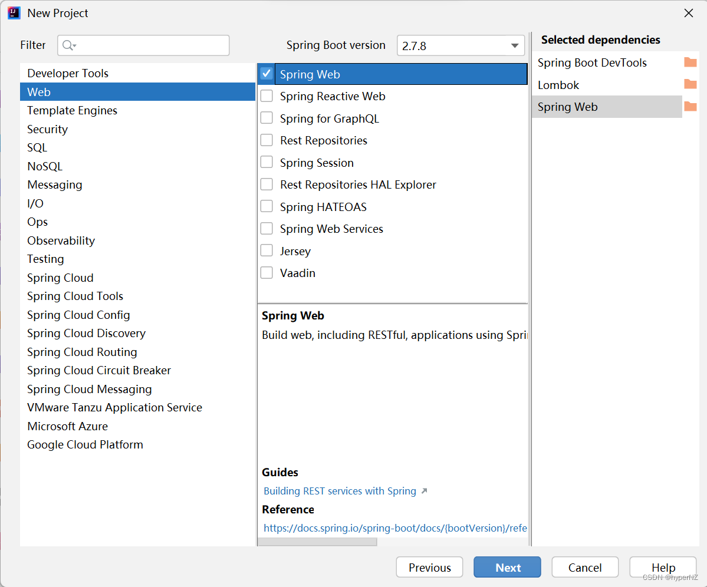Check Rest Repositories HAL Explorer
This screenshot has height=587, width=707.
(267, 184)
